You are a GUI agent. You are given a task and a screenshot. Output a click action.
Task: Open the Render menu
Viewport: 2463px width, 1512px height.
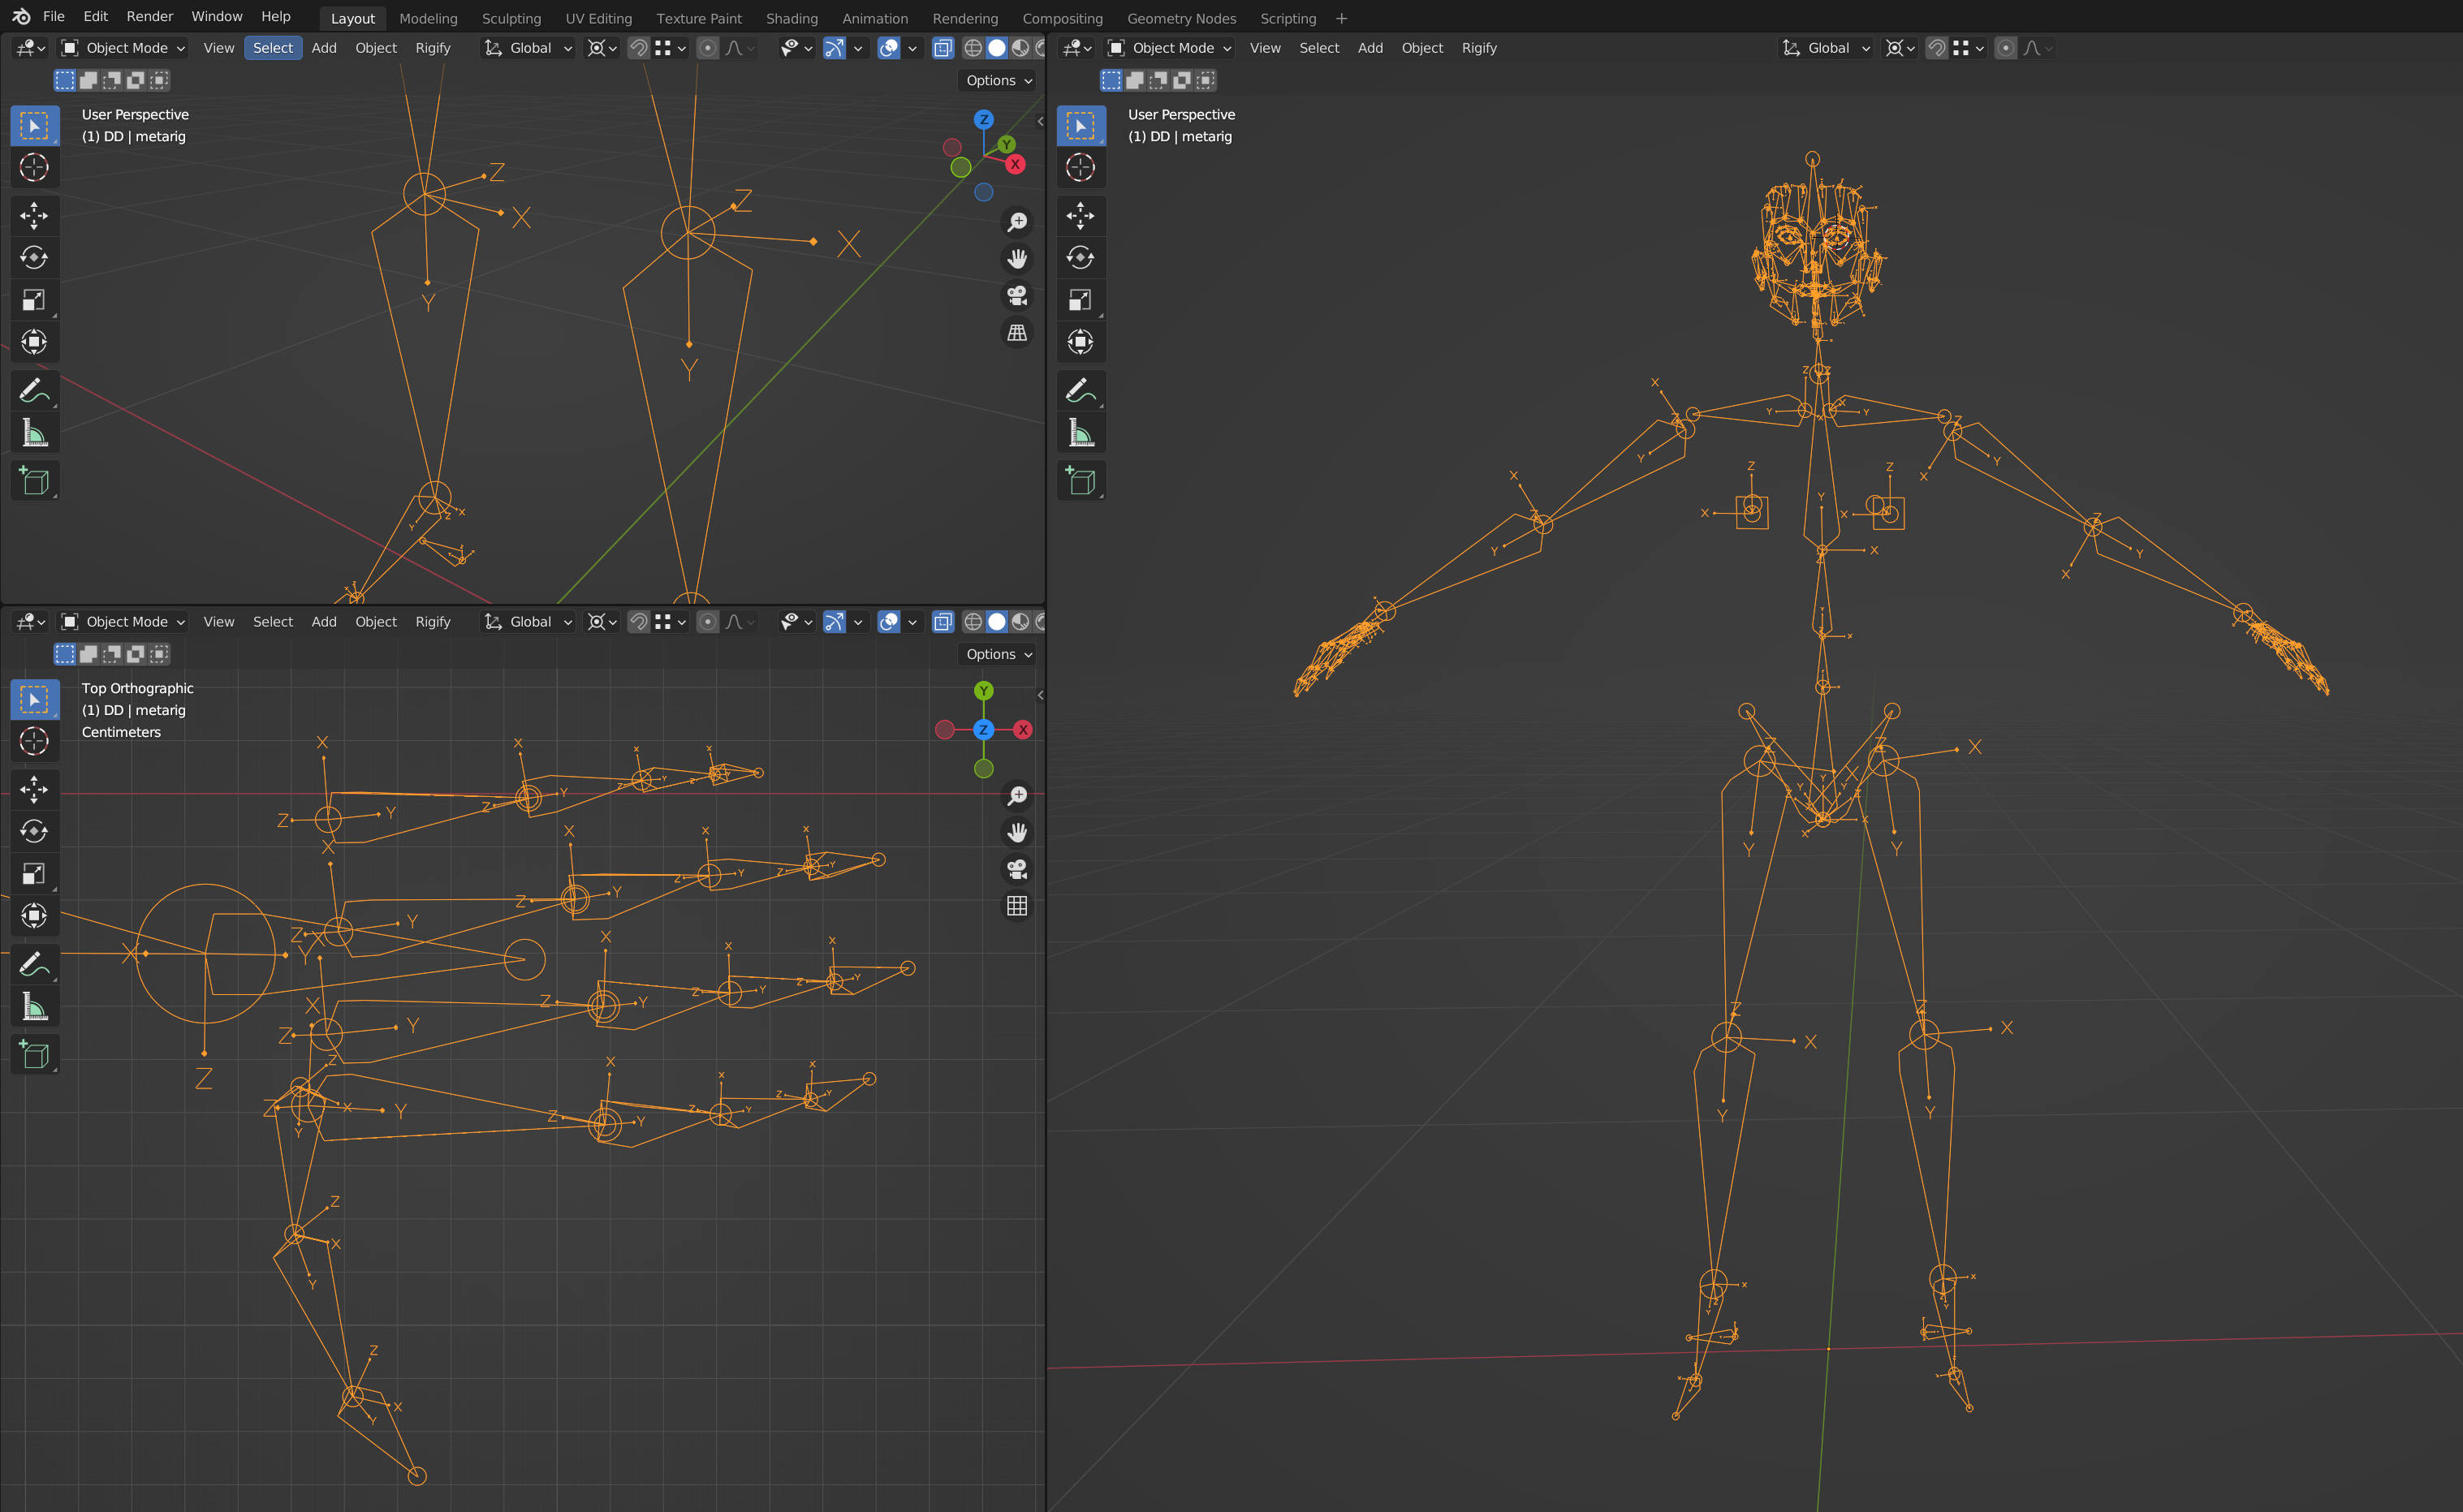click(x=149, y=16)
